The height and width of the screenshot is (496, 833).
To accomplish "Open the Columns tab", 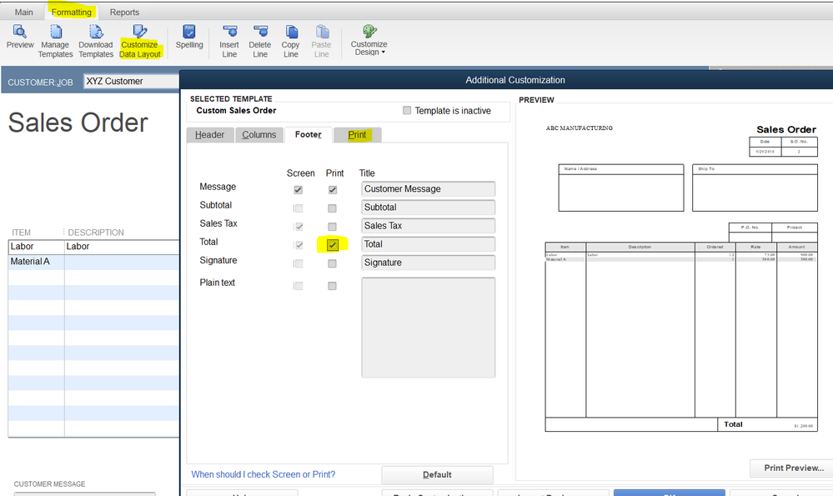I will coord(259,135).
